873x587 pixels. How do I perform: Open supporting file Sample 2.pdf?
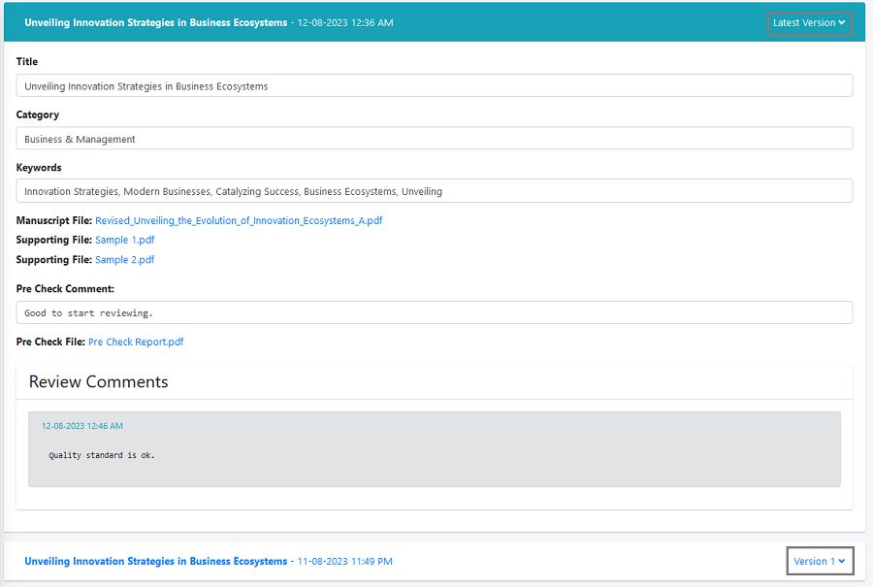(124, 260)
